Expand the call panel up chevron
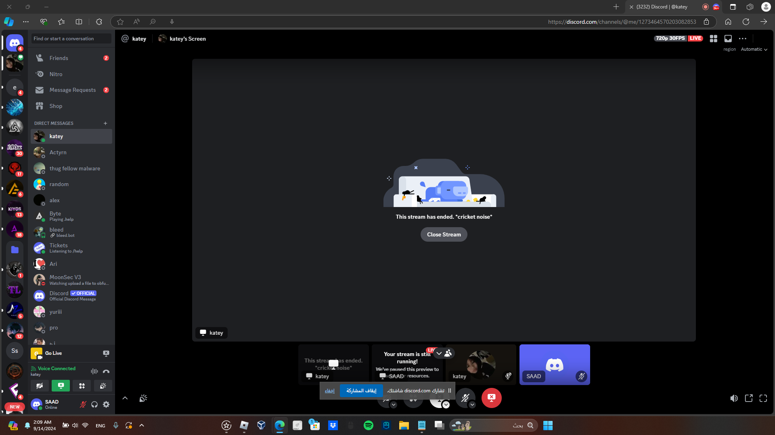Screen dimensions: 775x435 point(125,398)
